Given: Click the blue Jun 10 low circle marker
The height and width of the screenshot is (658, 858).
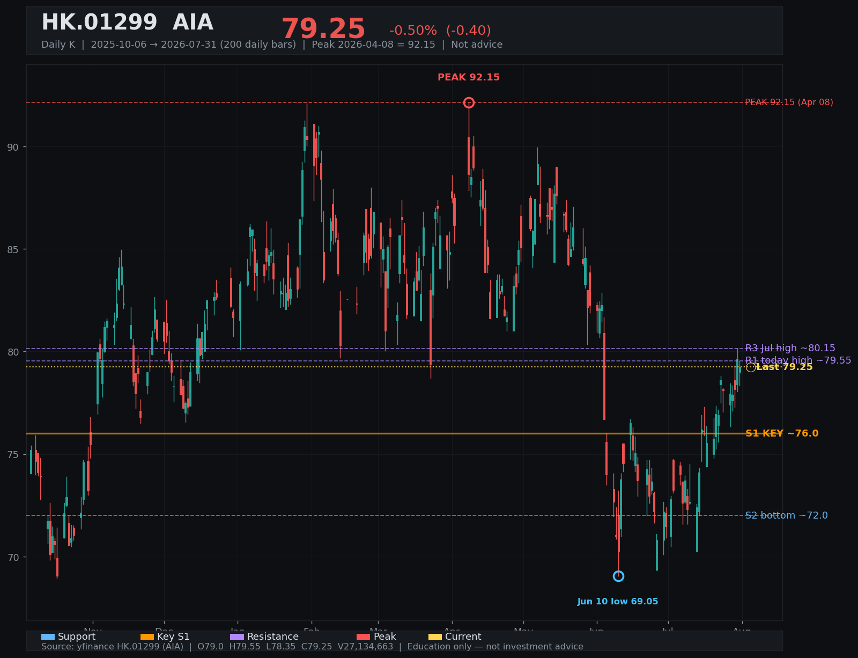Looking at the screenshot, I should (618, 576).
